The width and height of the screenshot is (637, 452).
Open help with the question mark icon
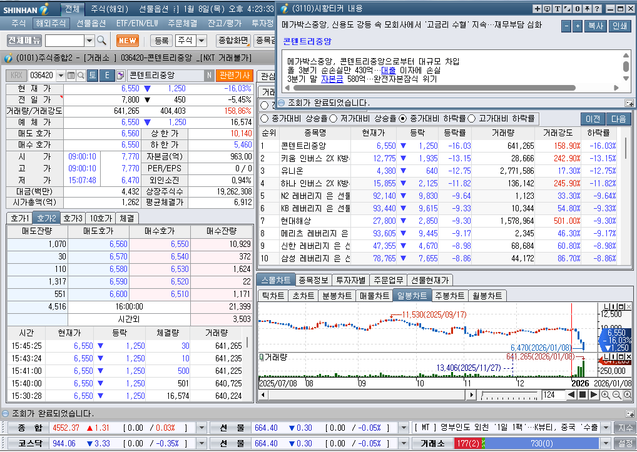click(597, 9)
